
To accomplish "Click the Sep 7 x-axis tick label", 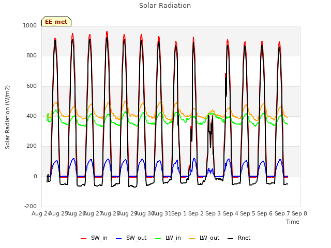I will pos(282,213).
